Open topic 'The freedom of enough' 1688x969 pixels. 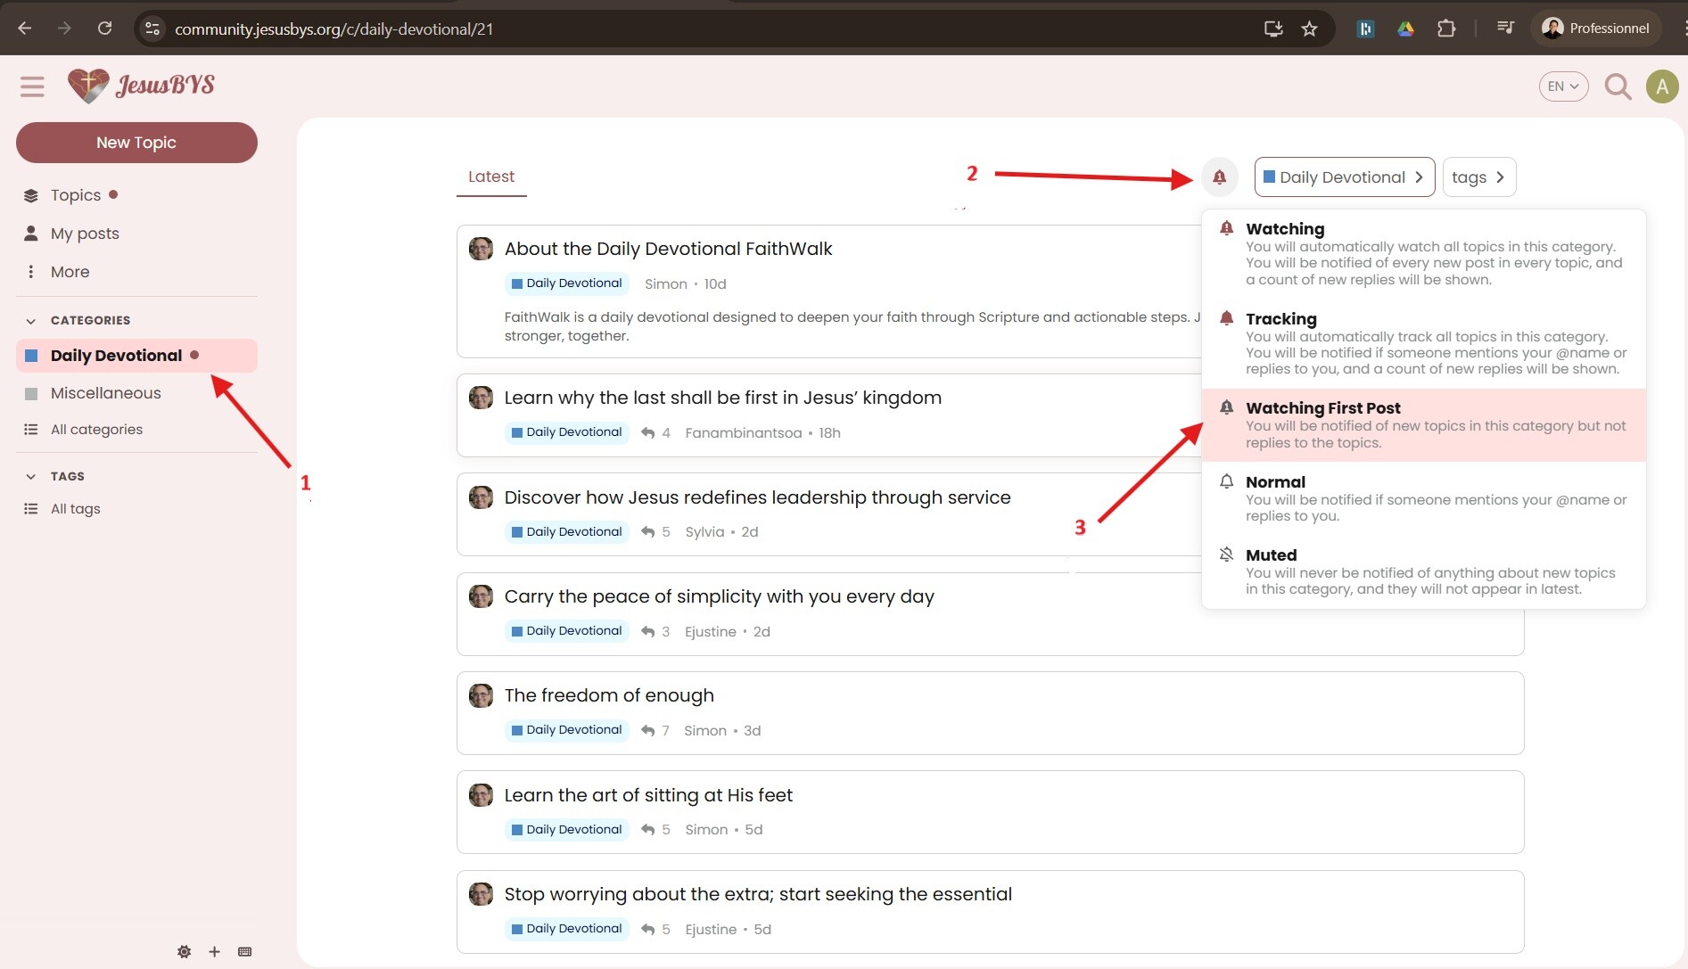(x=609, y=695)
